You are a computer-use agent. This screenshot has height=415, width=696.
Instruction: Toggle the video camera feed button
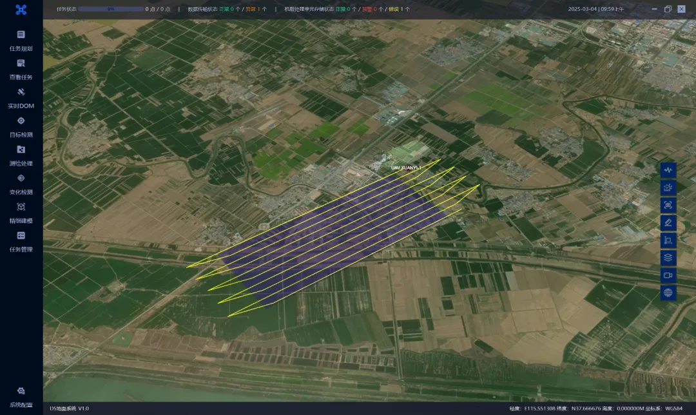click(668, 275)
